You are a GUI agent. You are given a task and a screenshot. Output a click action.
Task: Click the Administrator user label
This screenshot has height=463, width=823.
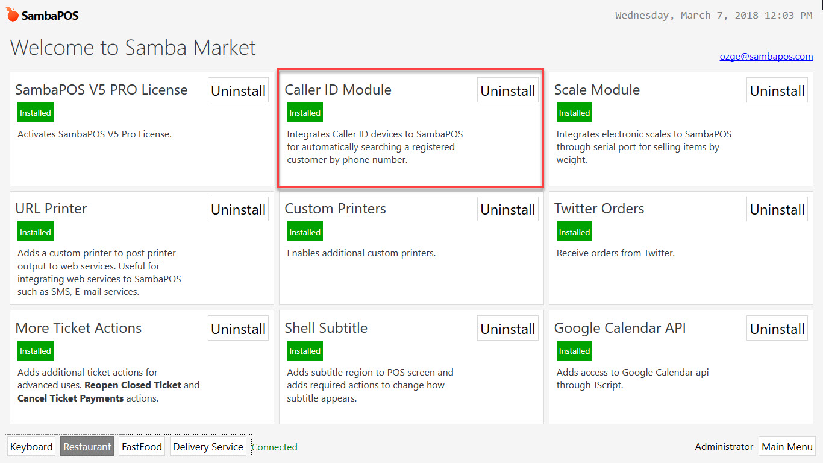[x=724, y=446]
